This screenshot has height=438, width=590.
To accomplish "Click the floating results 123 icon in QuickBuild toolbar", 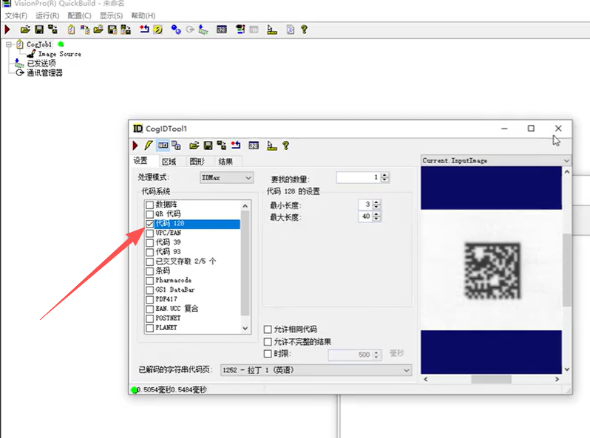I will click(x=222, y=30).
